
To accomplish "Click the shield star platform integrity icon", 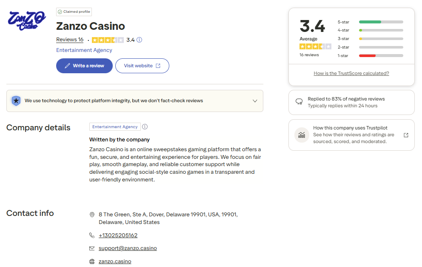I will pos(16,101).
